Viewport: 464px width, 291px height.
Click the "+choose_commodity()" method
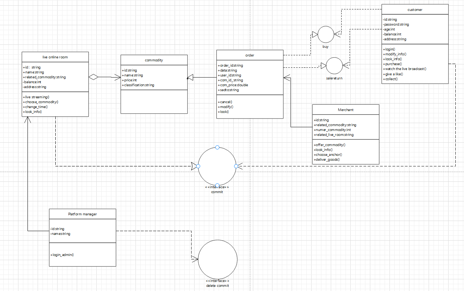[x=41, y=102]
